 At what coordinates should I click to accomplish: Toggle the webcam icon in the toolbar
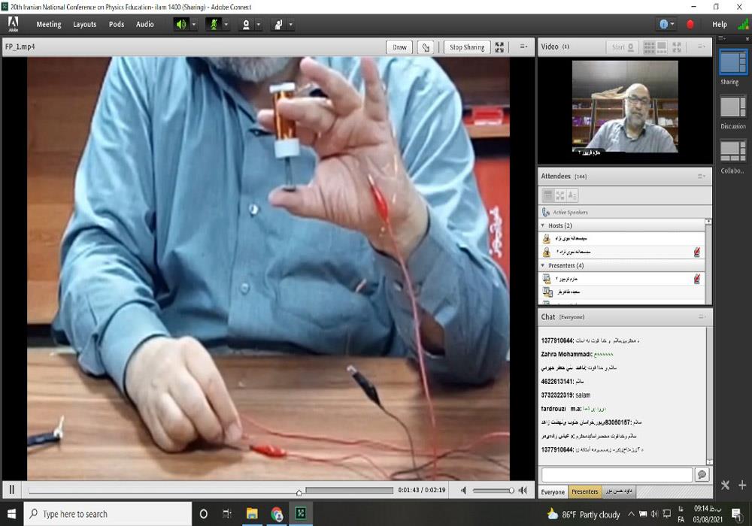(245, 24)
